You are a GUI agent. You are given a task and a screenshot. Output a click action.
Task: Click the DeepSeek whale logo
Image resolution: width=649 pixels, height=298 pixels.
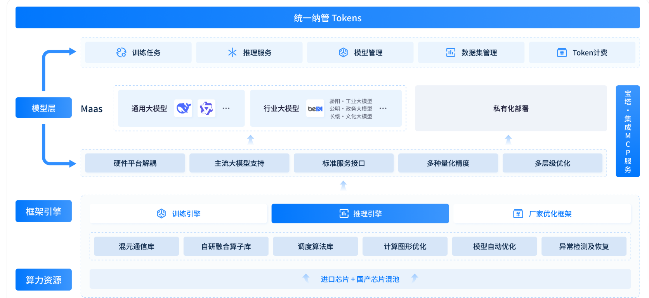(183, 109)
